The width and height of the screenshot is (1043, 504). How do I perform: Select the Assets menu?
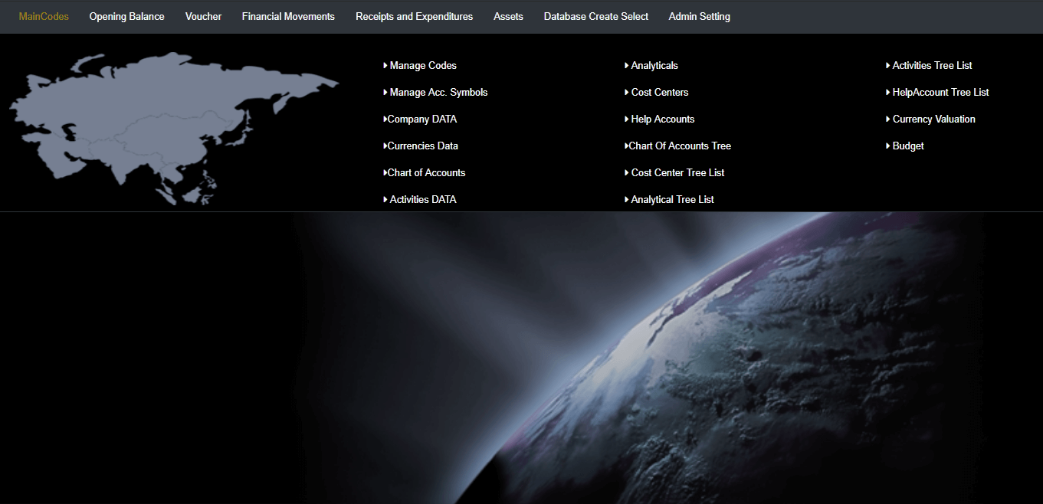508,16
